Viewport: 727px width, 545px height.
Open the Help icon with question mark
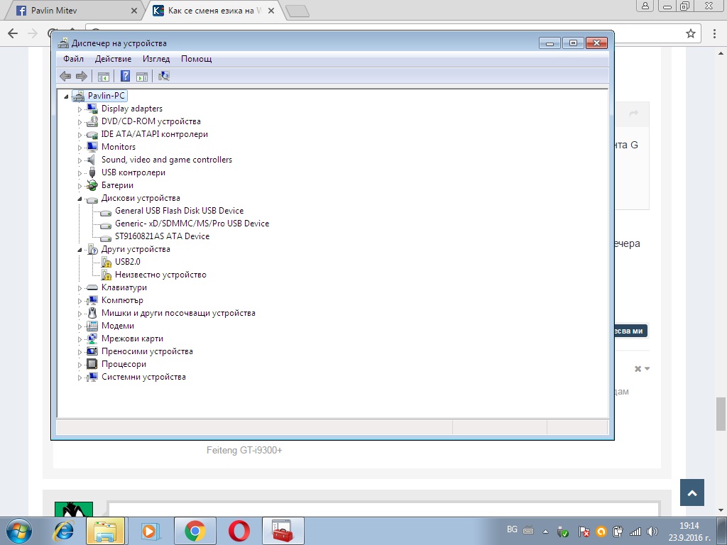tap(125, 76)
